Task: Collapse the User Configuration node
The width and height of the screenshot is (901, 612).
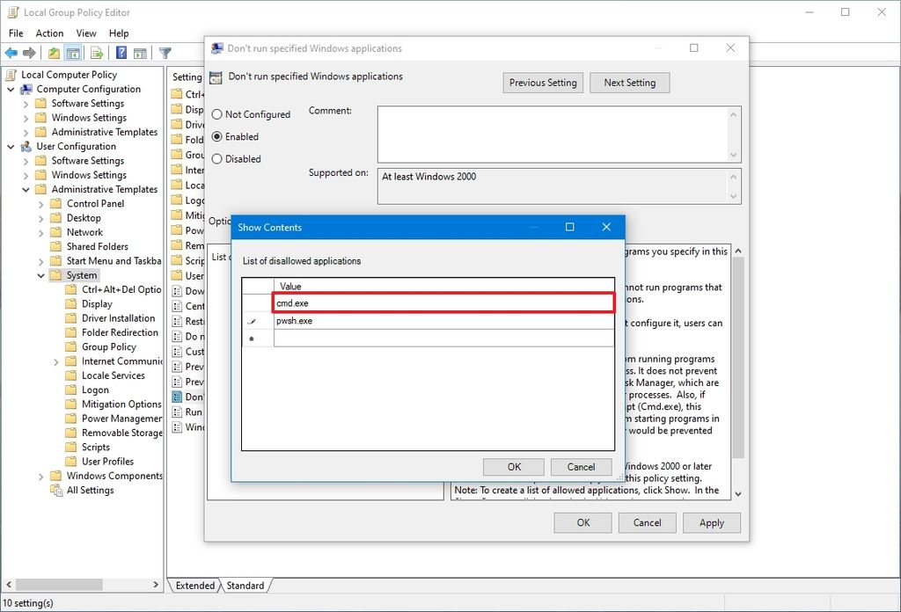Action: pyautogui.click(x=11, y=146)
